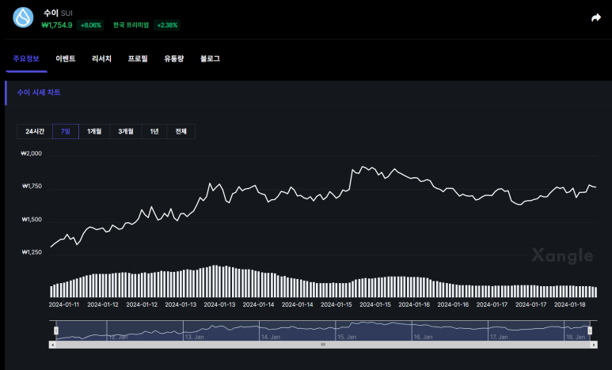
Task: Choose the 3개월 chart range
Action: [x=126, y=131]
